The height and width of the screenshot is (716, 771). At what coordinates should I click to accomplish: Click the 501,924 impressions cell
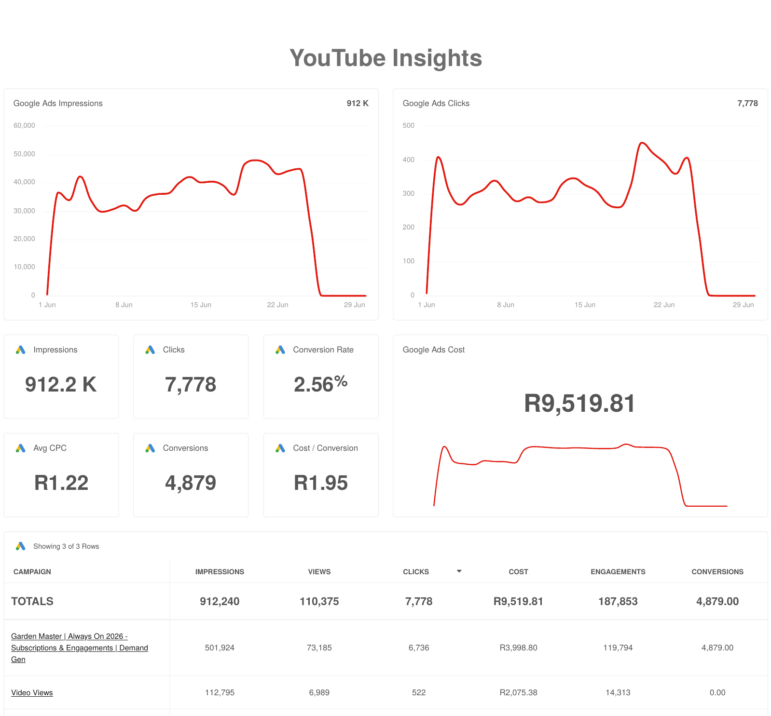[x=220, y=648]
